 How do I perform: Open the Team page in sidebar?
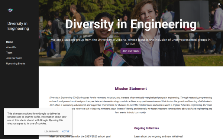click(9, 53)
